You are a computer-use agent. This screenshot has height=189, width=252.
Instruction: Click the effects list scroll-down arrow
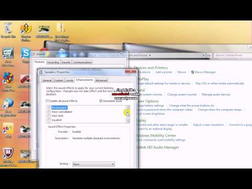point(128,121)
